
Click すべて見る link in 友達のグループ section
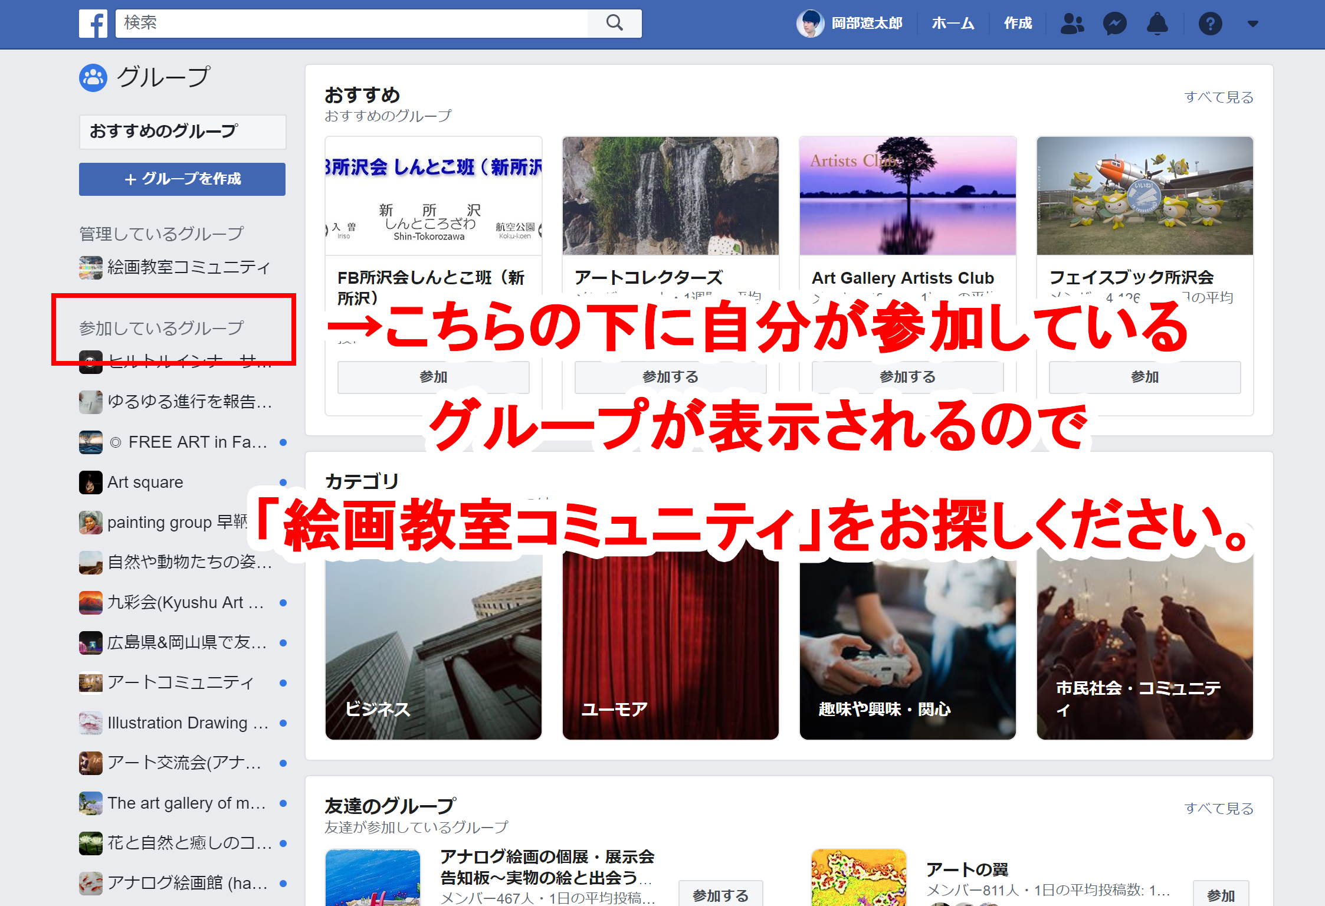pos(1218,809)
